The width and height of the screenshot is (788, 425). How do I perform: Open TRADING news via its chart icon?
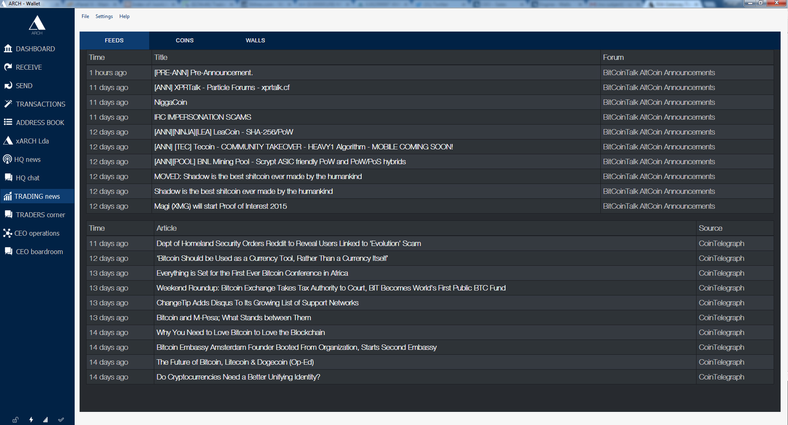coord(7,196)
